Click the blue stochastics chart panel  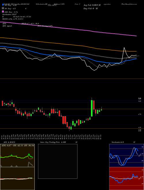[x=126, y=155]
